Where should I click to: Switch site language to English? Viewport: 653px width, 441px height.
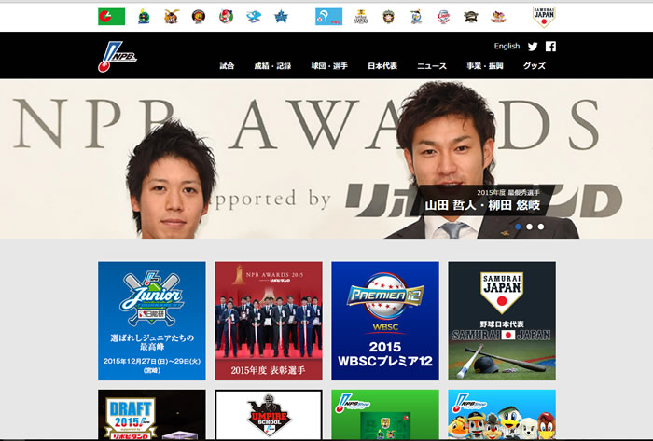[507, 47]
